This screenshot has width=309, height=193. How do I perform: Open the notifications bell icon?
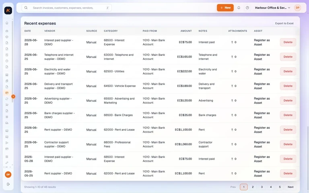click(x=239, y=8)
